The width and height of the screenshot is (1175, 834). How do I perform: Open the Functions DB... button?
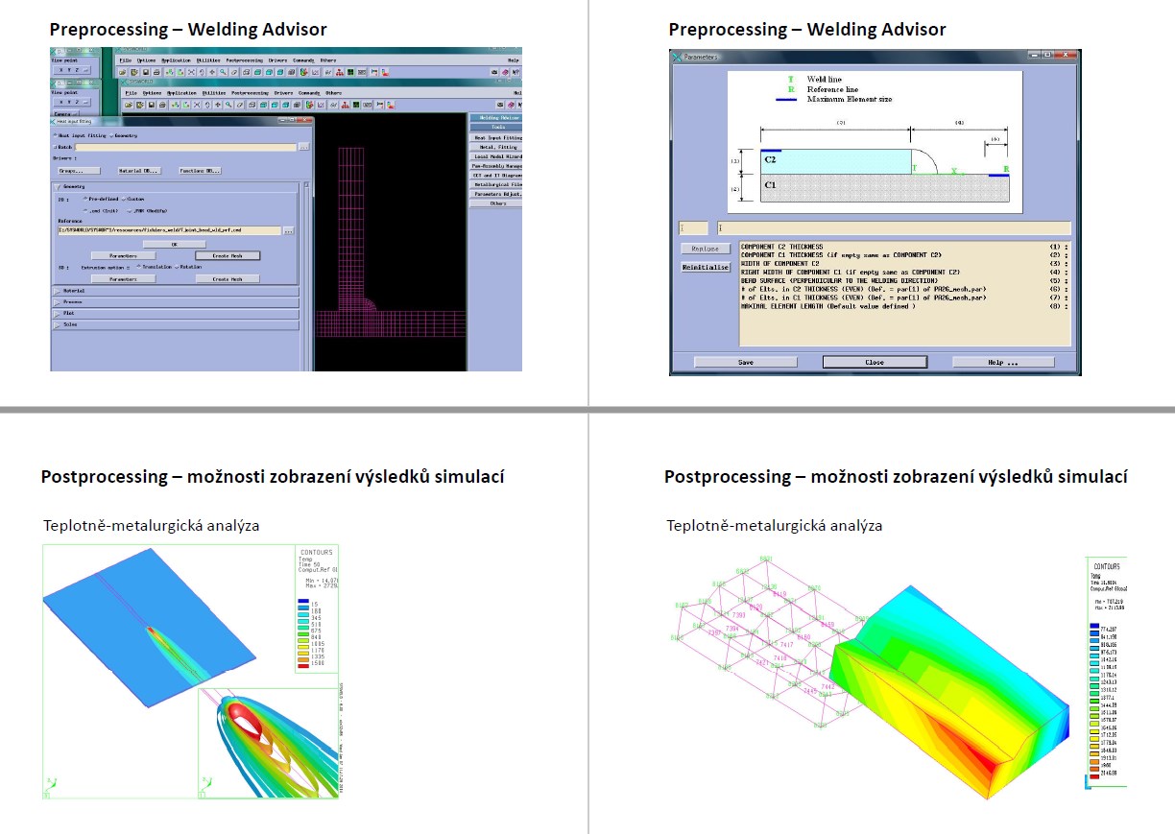pos(200,171)
